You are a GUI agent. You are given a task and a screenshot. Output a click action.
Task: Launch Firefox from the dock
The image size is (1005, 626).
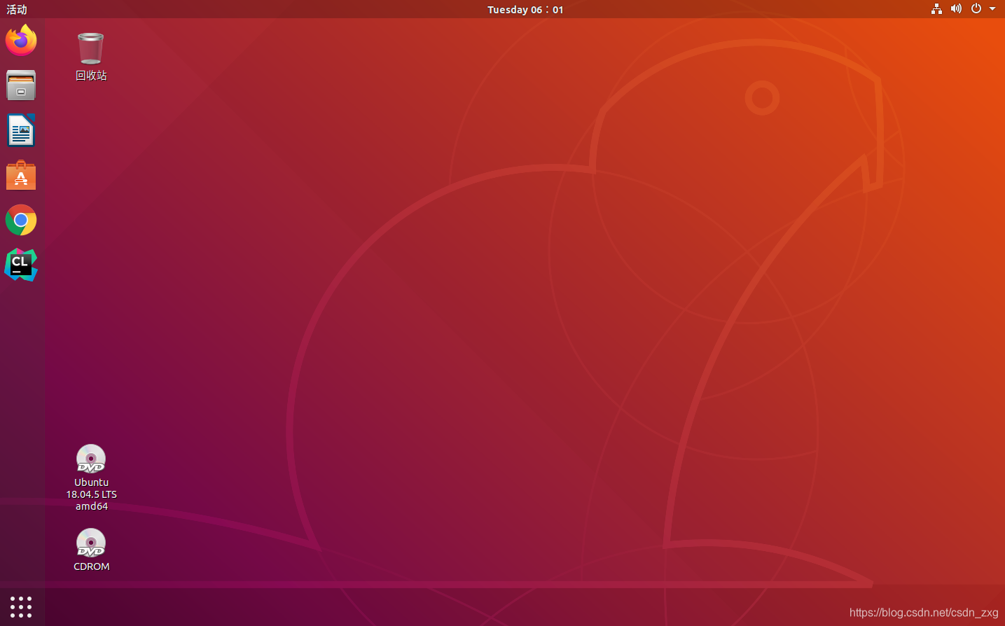(x=21, y=40)
